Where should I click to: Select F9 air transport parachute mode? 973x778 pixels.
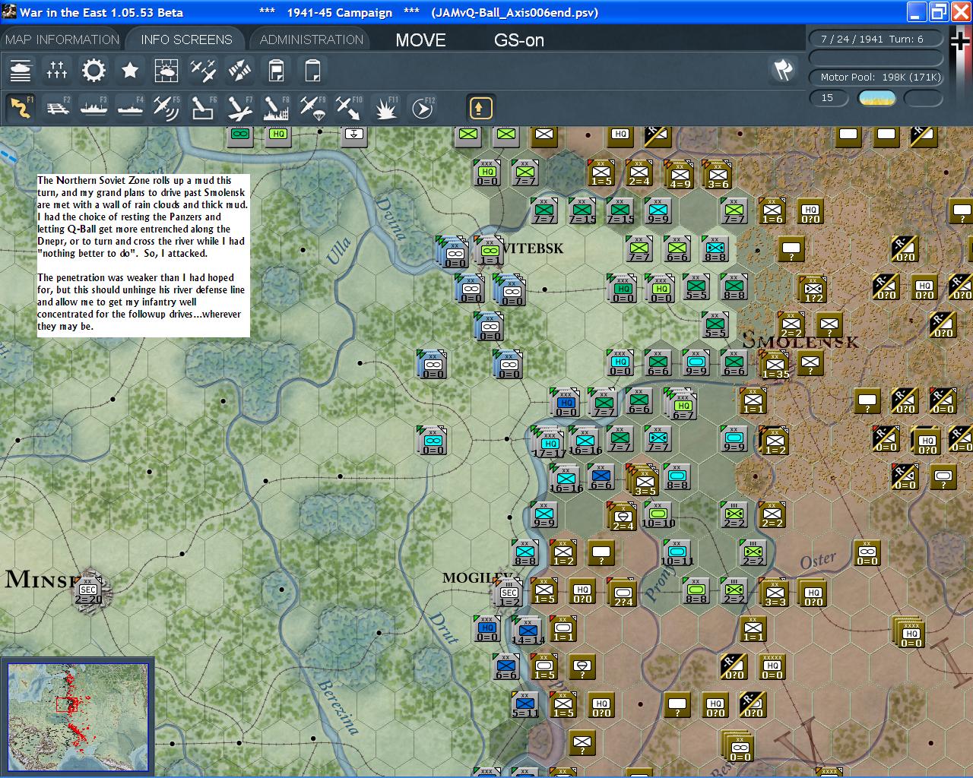(x=312, y=108)
